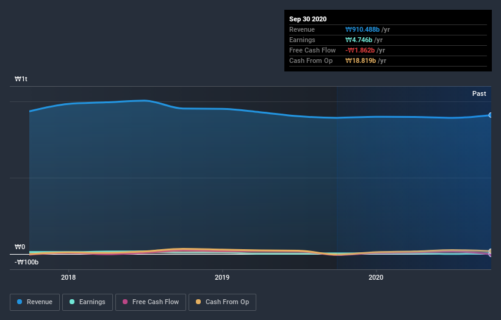Toggle the Earnings legend button
Image resolution: width=501 pixels, height=320 pixels.
click(87, 302)
